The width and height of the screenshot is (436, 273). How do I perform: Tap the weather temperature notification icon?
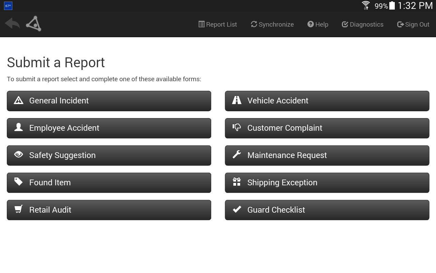[8, 6]
